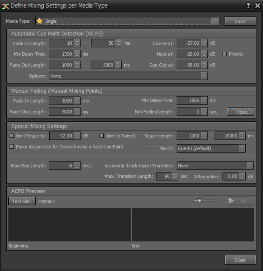263x271 pixels.
Task: Click the star icon in Media Type field
Action: click(39, 21)
